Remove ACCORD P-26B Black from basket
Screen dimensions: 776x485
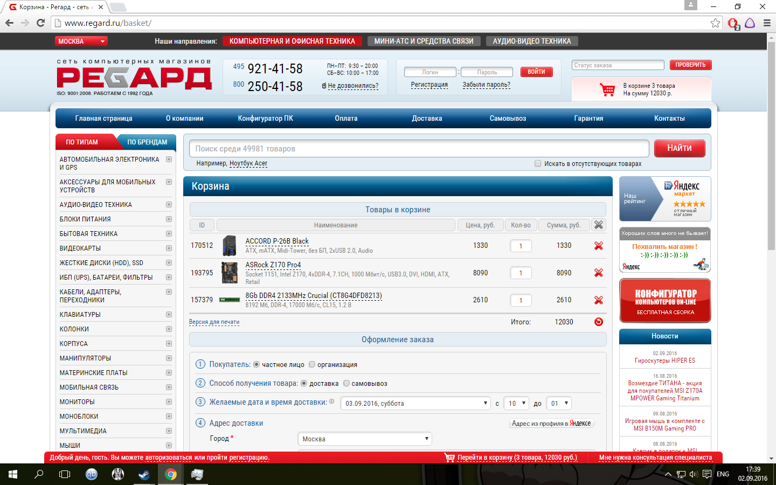click(598, 246)
